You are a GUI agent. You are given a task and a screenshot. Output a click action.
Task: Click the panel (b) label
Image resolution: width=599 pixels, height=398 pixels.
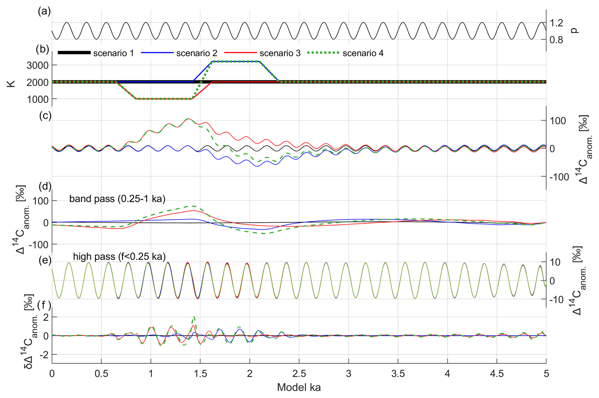42,49
